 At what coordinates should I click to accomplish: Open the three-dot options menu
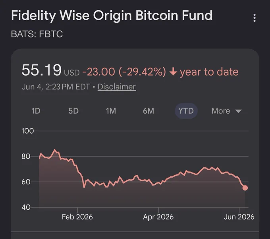(255, 18)
